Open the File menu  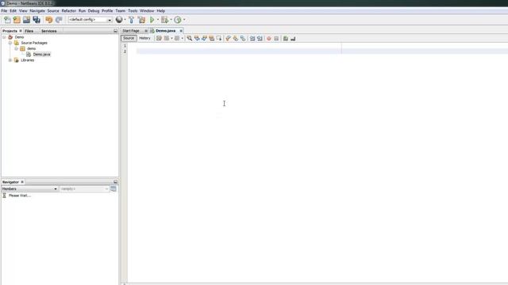tap(4, 10)
